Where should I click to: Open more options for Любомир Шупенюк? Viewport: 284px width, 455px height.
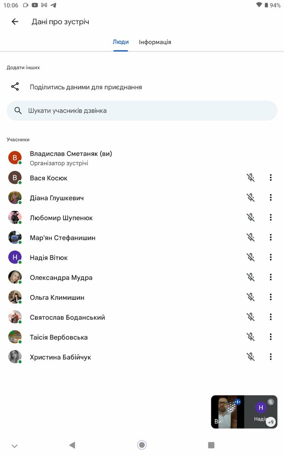pyautogui.click(x=271, y=218)
